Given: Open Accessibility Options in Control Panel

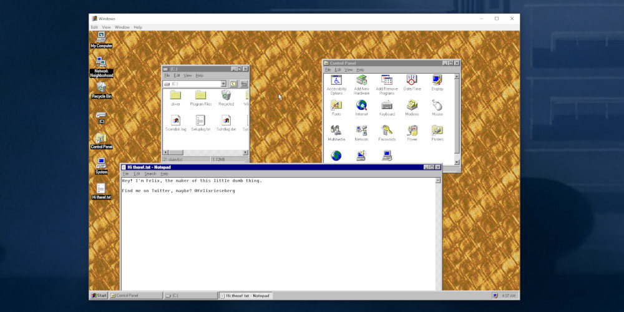Looking at the screenshot, I should click(336, 85).
